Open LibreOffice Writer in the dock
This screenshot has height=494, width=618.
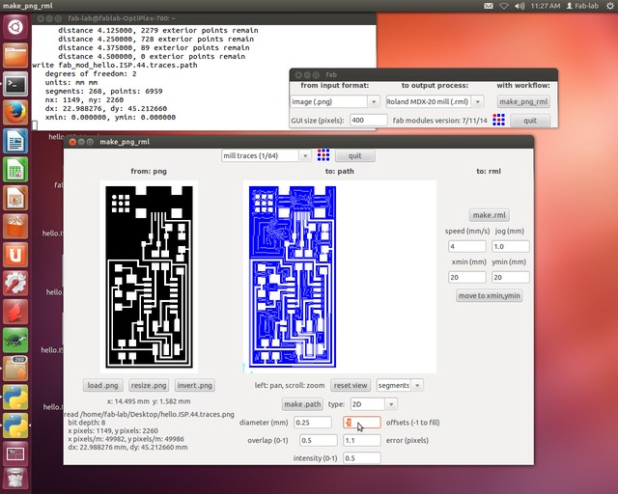click(15, 141)
